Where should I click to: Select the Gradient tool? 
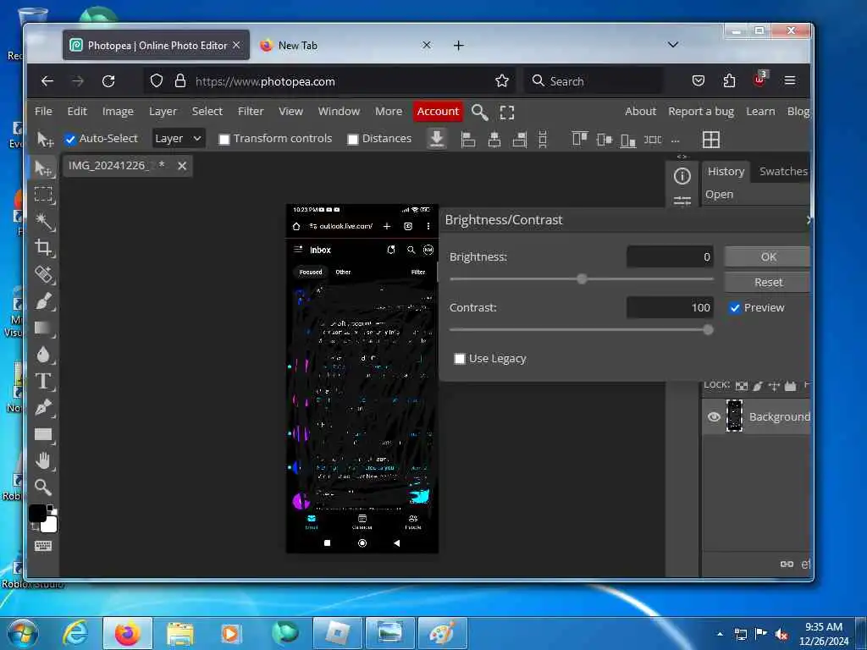[x=43, y=328]
